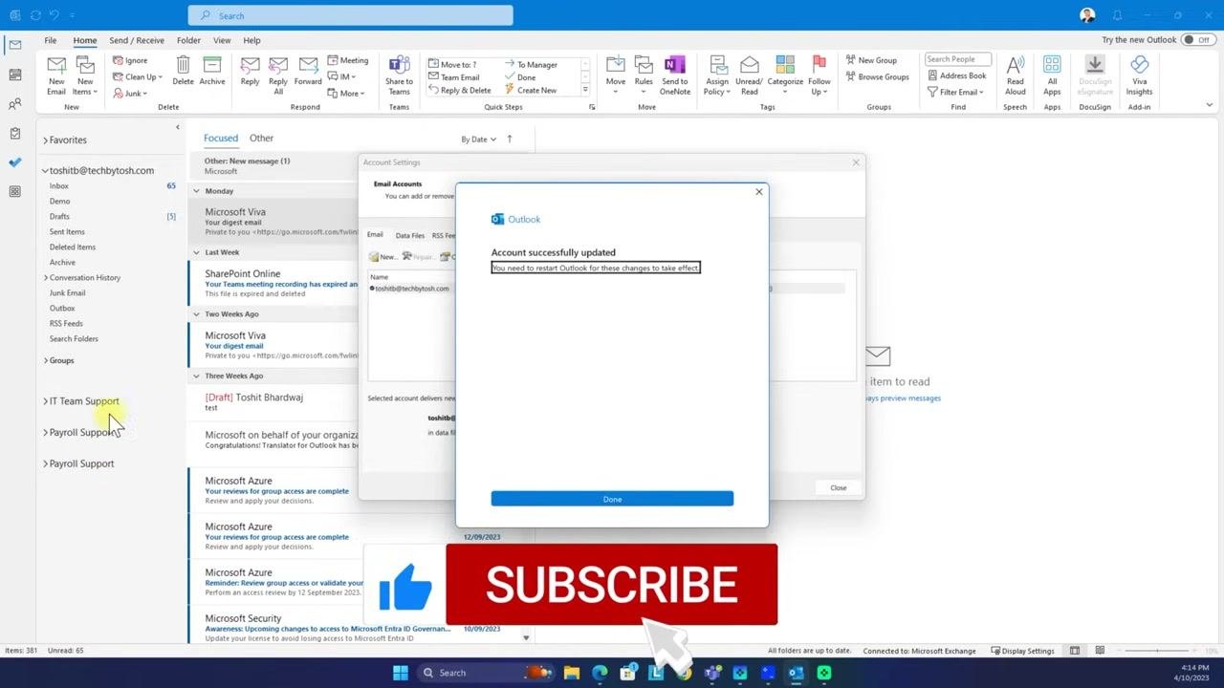Expand the Conversation History folder

coord(45,278)
